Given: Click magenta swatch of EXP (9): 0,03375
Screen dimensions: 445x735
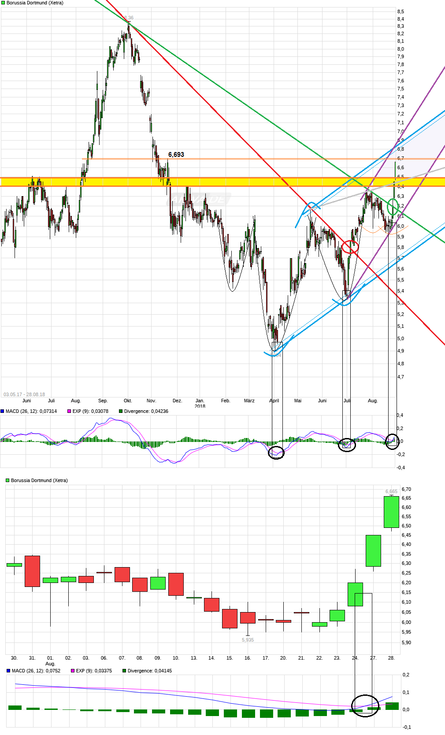Looking at the screenshot, I should tap(73, 671).
